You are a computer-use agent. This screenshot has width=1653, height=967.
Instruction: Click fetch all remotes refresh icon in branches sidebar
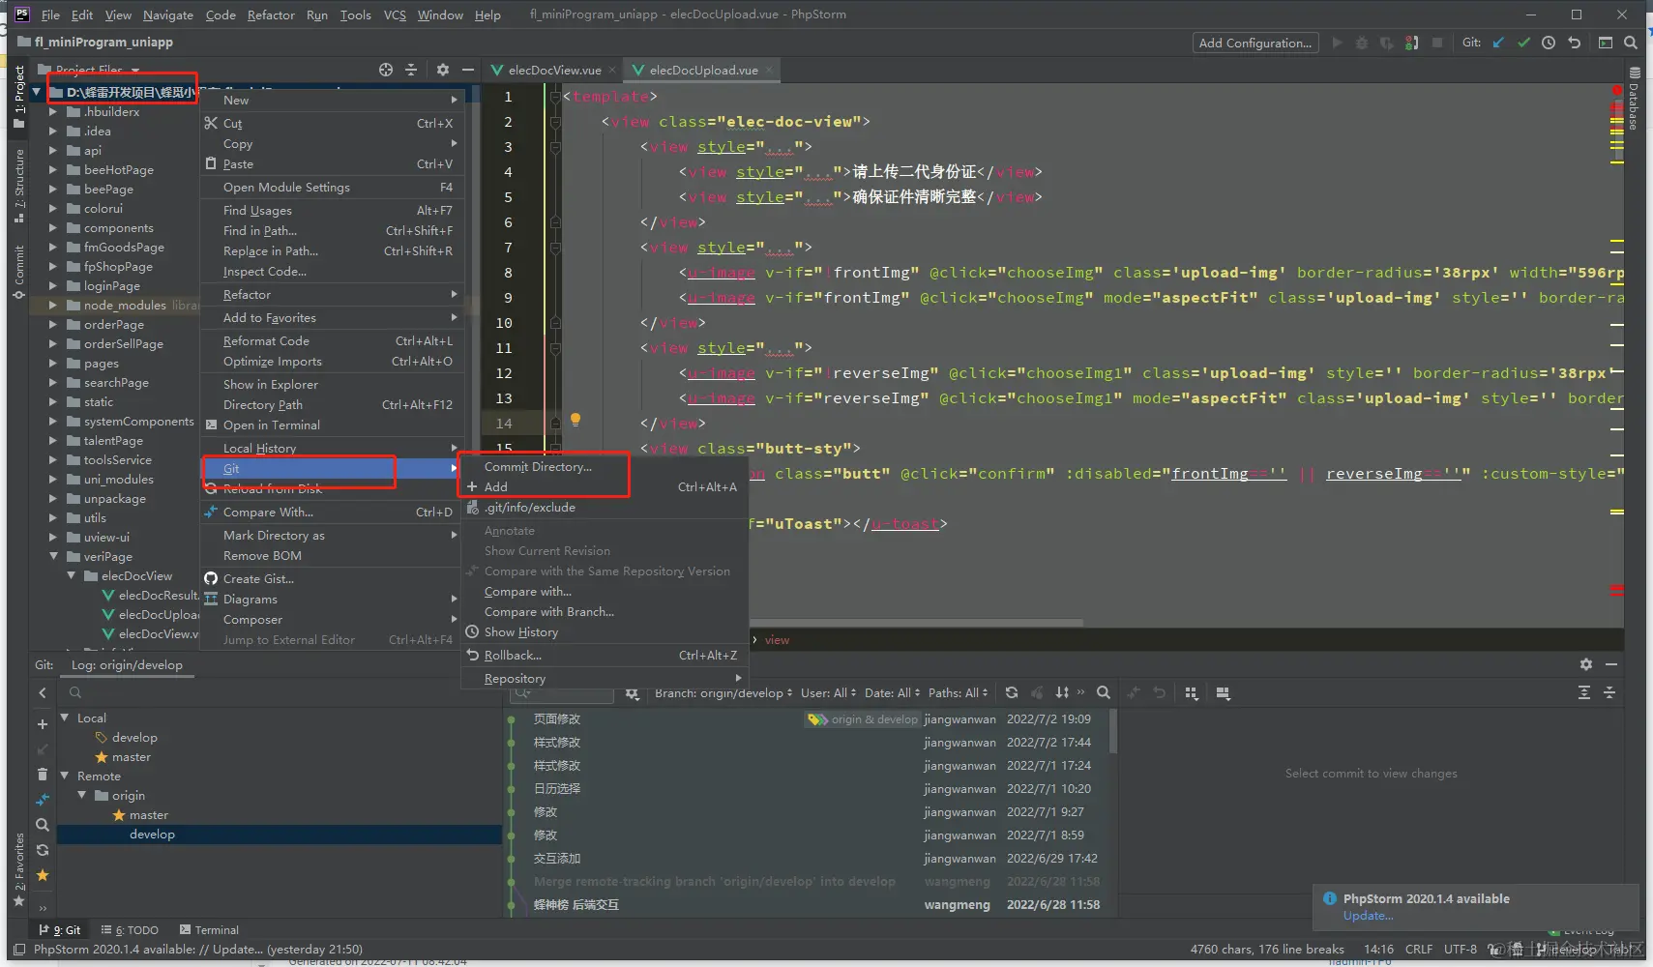click(43, 850)
